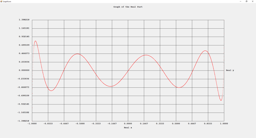
Task: Click the 0.0000 x-axis tick label
Action: [128, 123]
